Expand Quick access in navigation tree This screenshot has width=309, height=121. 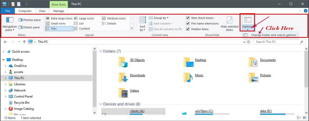click(3, 52)
